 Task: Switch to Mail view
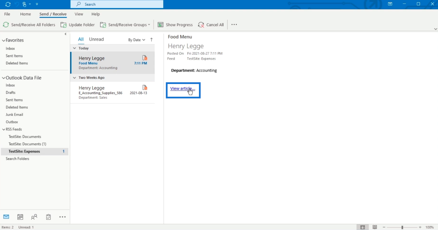(x=6, y=217)
